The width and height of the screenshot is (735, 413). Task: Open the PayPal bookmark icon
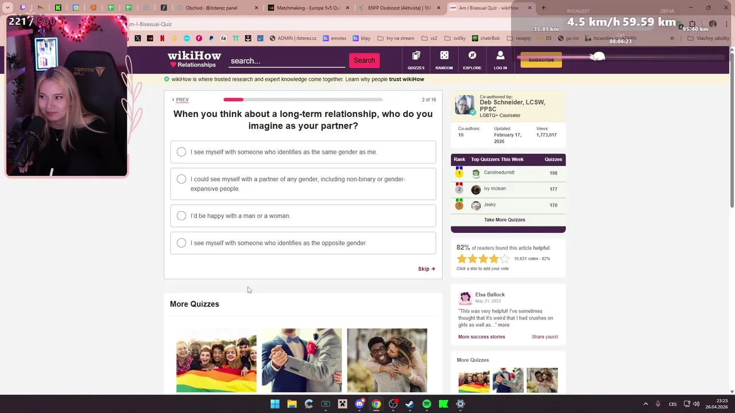tap(211, 38)
